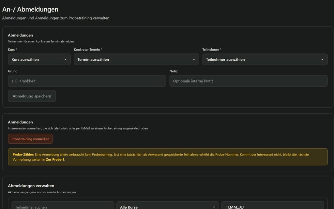This screenshot has height=209, width=334.
Task: Open the Teilnehmer auswählen dropdown
Action: click(265, 59)
